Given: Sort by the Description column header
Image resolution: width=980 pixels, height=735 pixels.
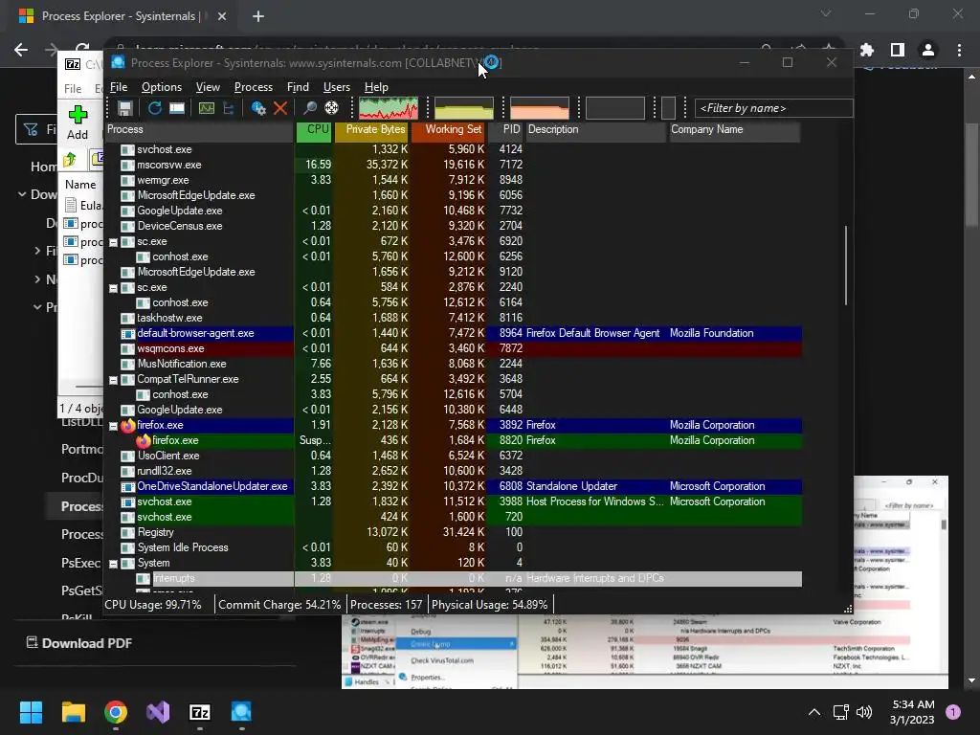Looking at the screenshot, I should 595,129.
